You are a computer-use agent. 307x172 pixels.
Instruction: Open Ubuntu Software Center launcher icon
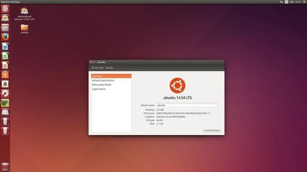click(5, 75)
